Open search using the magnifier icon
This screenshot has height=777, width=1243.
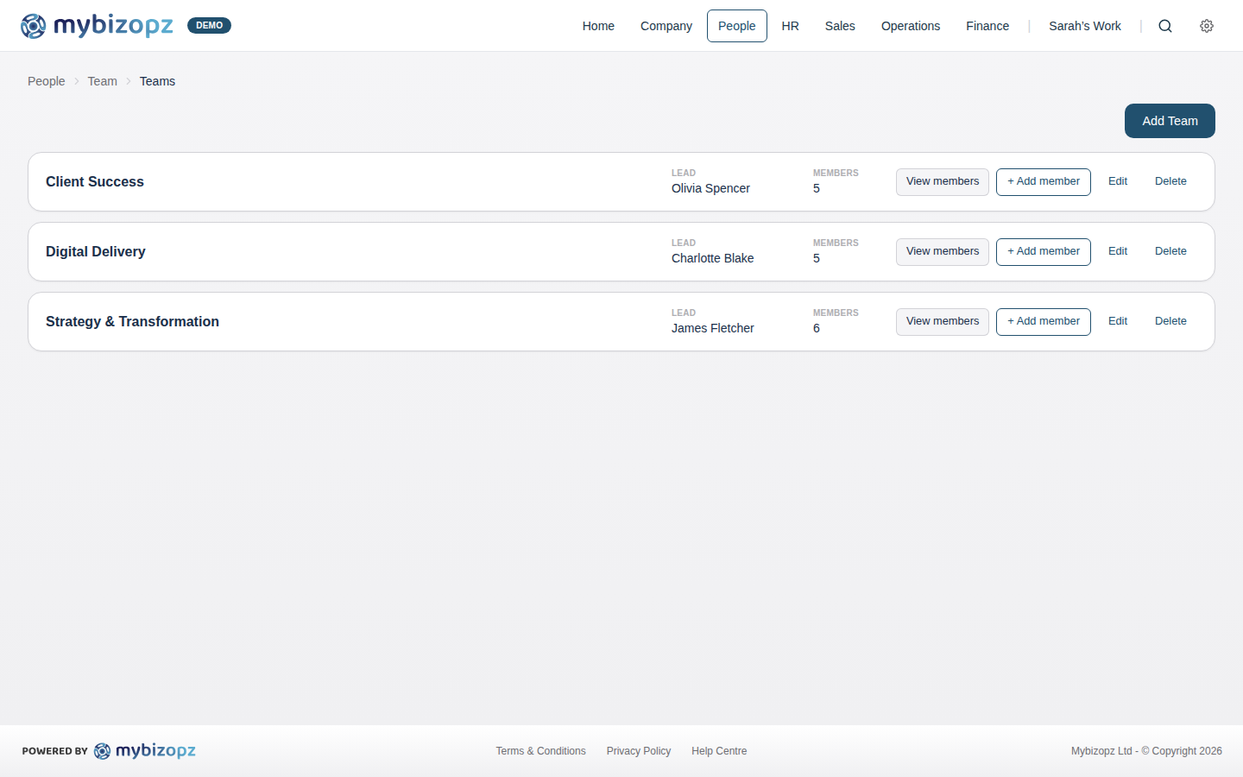(x=1165, y=26)
